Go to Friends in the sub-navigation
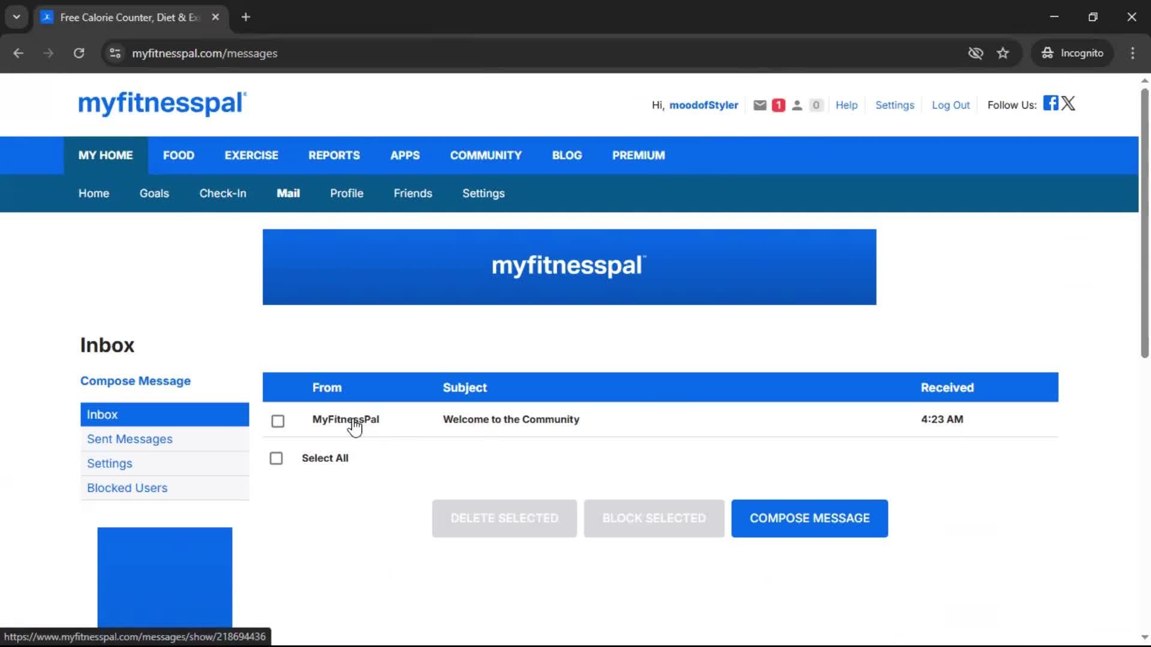The width and height of the screenshot is (1151, 647). pos(412,194)
